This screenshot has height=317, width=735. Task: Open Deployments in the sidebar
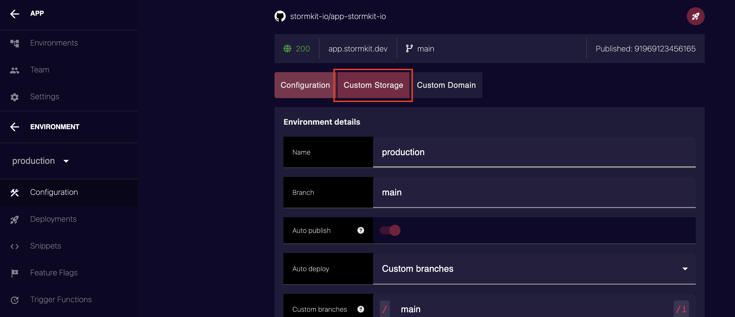tap(69, 219)
